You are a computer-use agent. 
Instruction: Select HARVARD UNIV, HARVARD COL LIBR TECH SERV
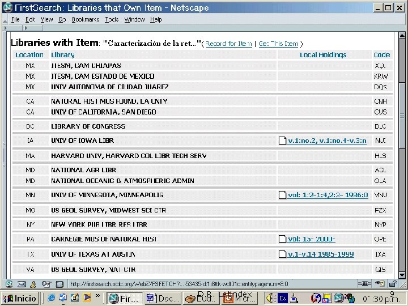[x=129, y=156]
